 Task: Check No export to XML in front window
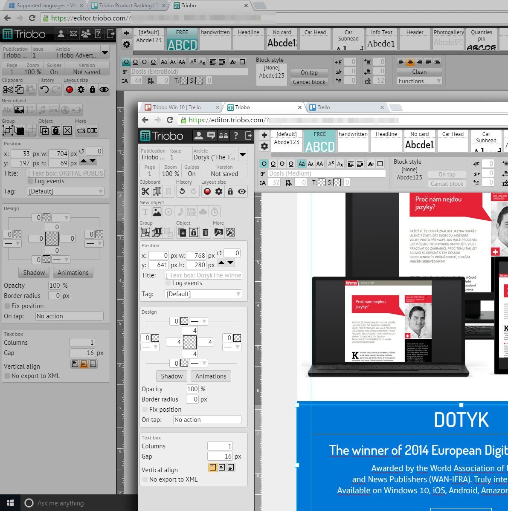point(145,479)
